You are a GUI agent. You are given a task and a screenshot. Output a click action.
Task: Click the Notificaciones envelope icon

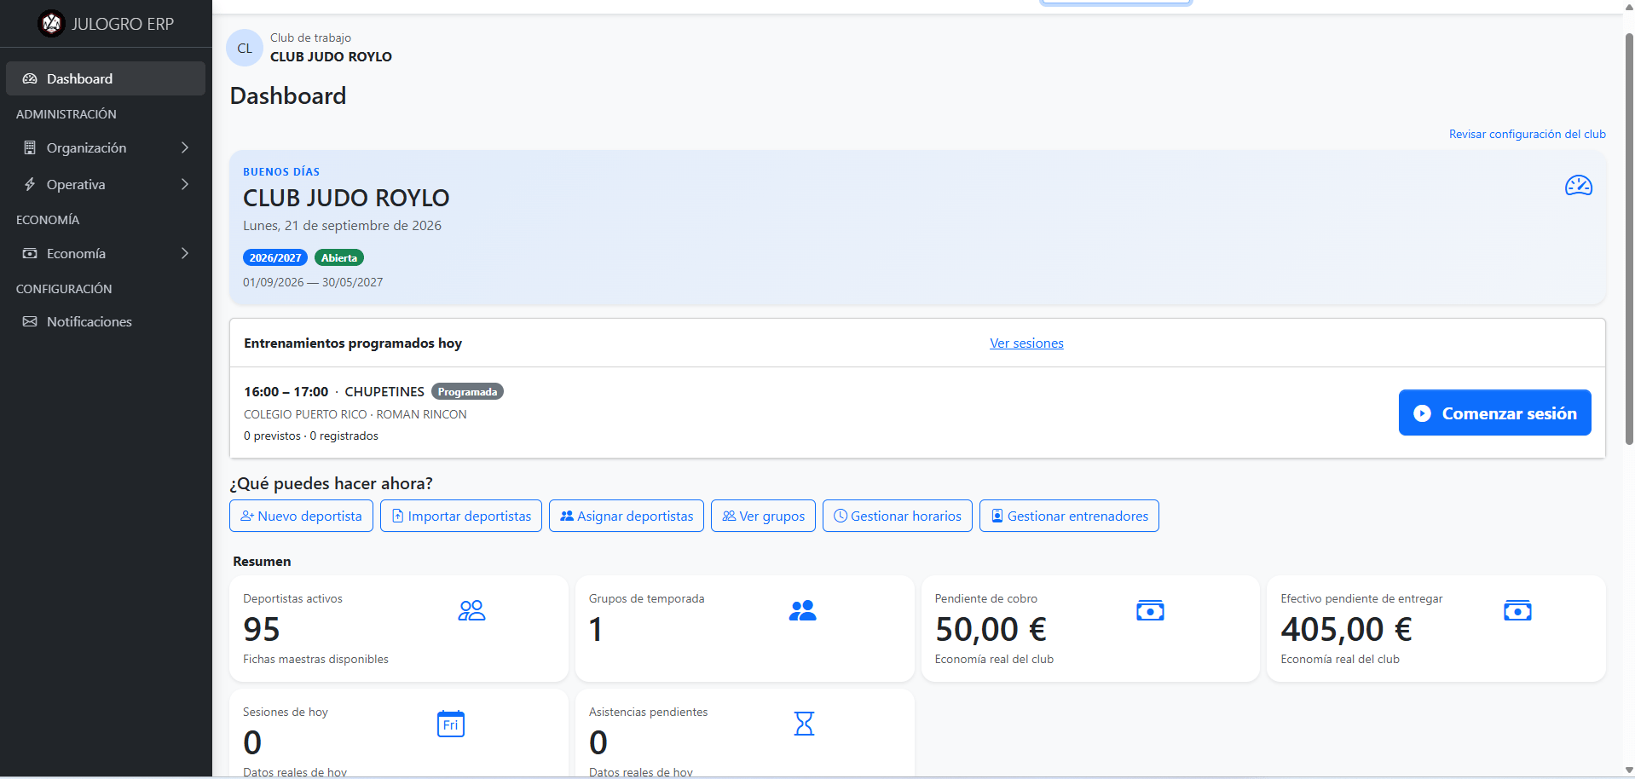[30, 321]
